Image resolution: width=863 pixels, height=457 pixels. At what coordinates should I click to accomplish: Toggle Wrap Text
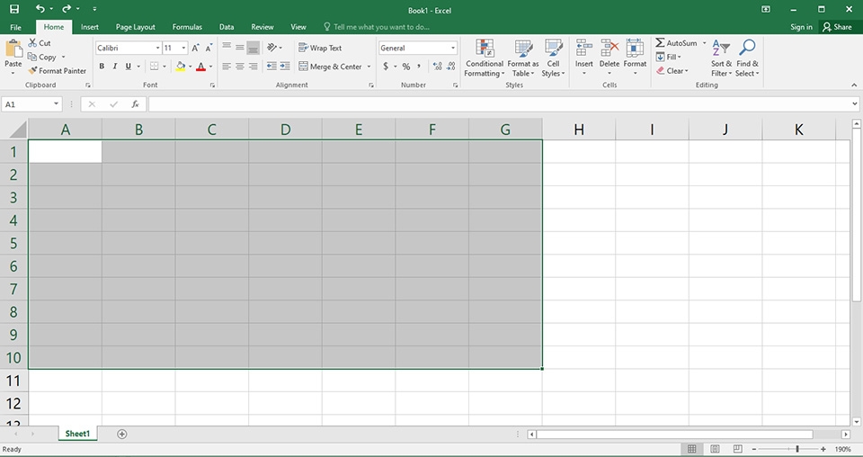point(320,48)
